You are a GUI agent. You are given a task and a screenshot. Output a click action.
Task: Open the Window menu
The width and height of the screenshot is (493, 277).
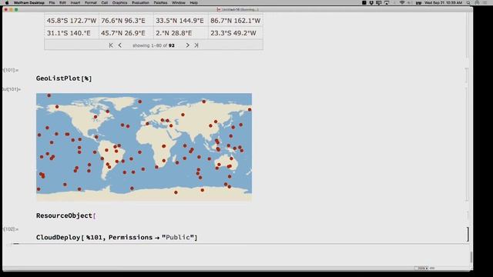pyautogui.click(x=178, y=2)
